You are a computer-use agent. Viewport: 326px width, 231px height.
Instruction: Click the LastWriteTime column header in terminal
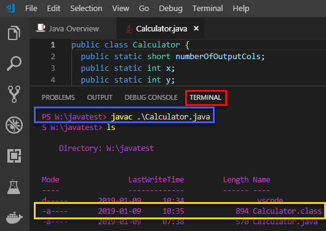click(156, 179)
